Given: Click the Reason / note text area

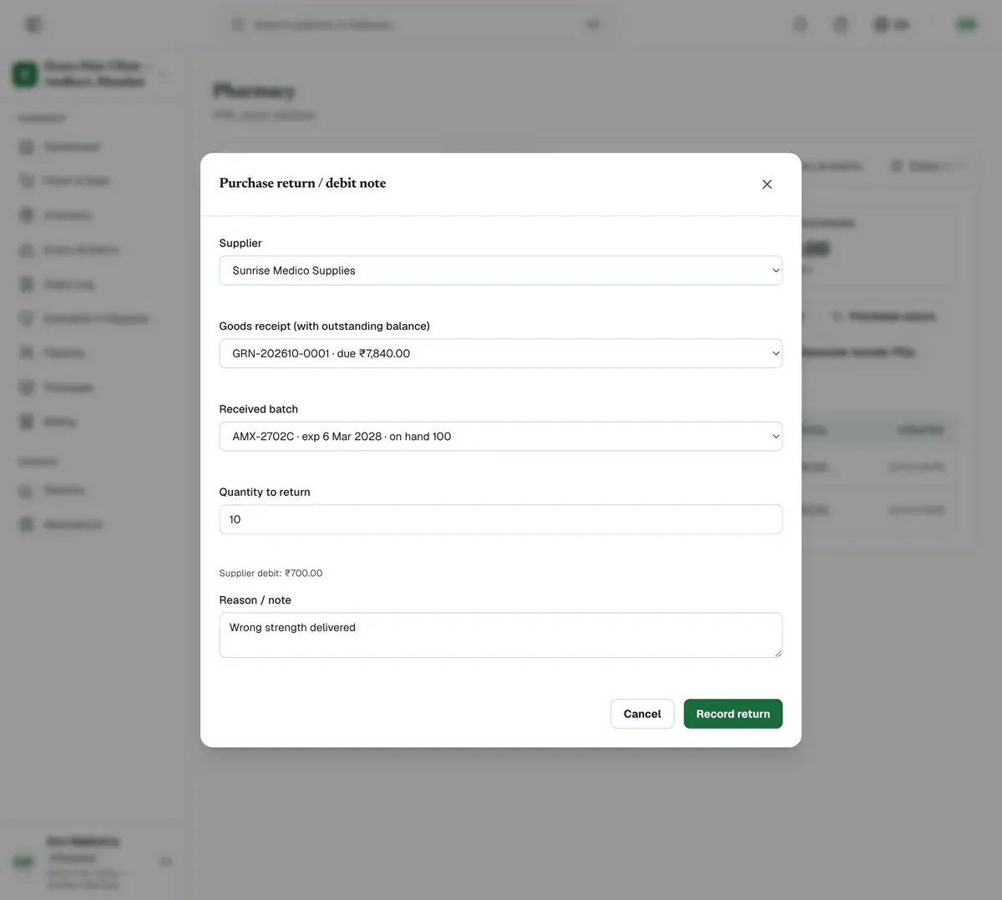Looking at the screenshot, I should pyautogui.click(x=501, y=635).
